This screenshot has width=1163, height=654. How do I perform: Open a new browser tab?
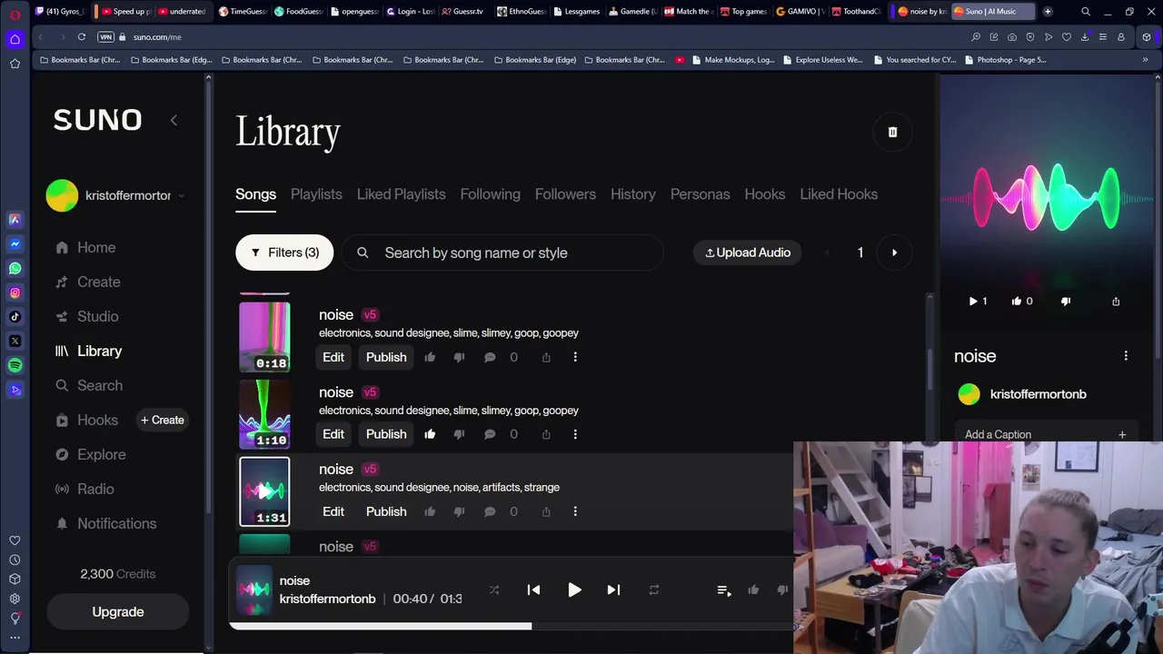click(1048, 11)
